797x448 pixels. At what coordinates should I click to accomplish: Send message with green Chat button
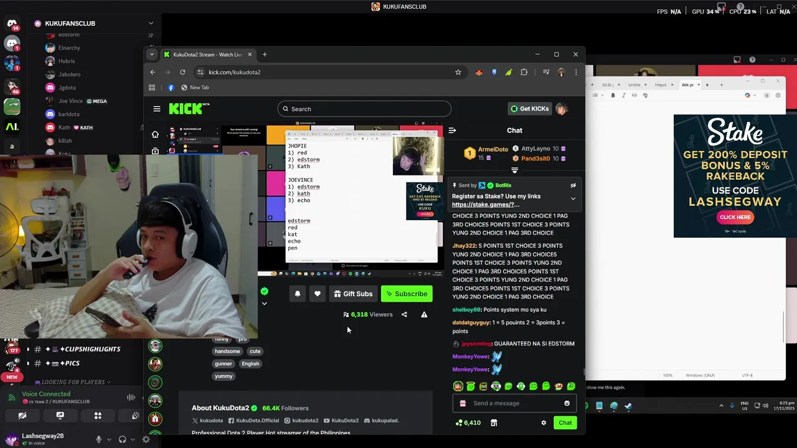(x=565, y=422)
